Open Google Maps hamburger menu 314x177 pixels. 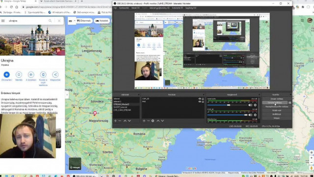(x=3, y=21)
